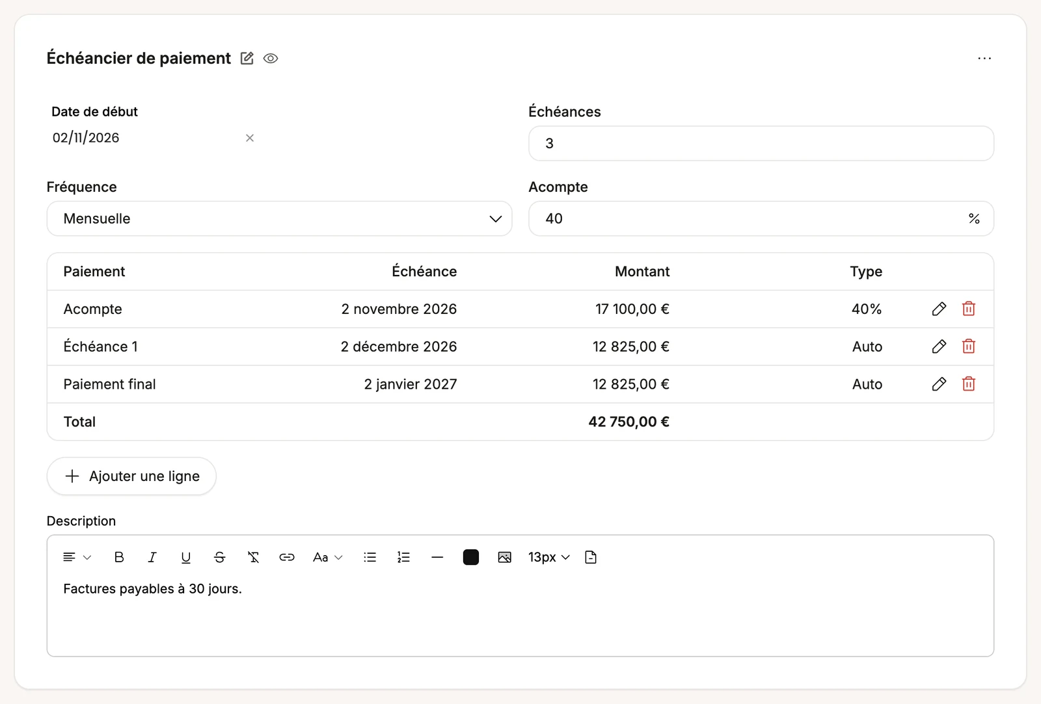Click the Montant column header

point(642,272)
